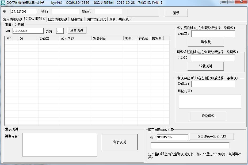The height and width of the screenshot is (165, 248).
Task: Click the 说说ID column header
Action: pos(48,39)
